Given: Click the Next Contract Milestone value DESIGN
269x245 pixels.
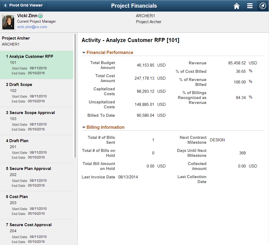Looking at the screenshot, I should coord(217,140).
